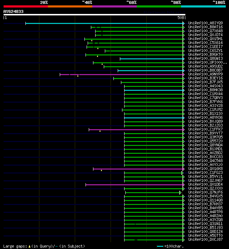The height and width of the screenshot is (249, 229).
Task: Click the arrowhead ending the UniRef100_C1FG23 bar
Action: pyautogui.click(x=182, y=173)
